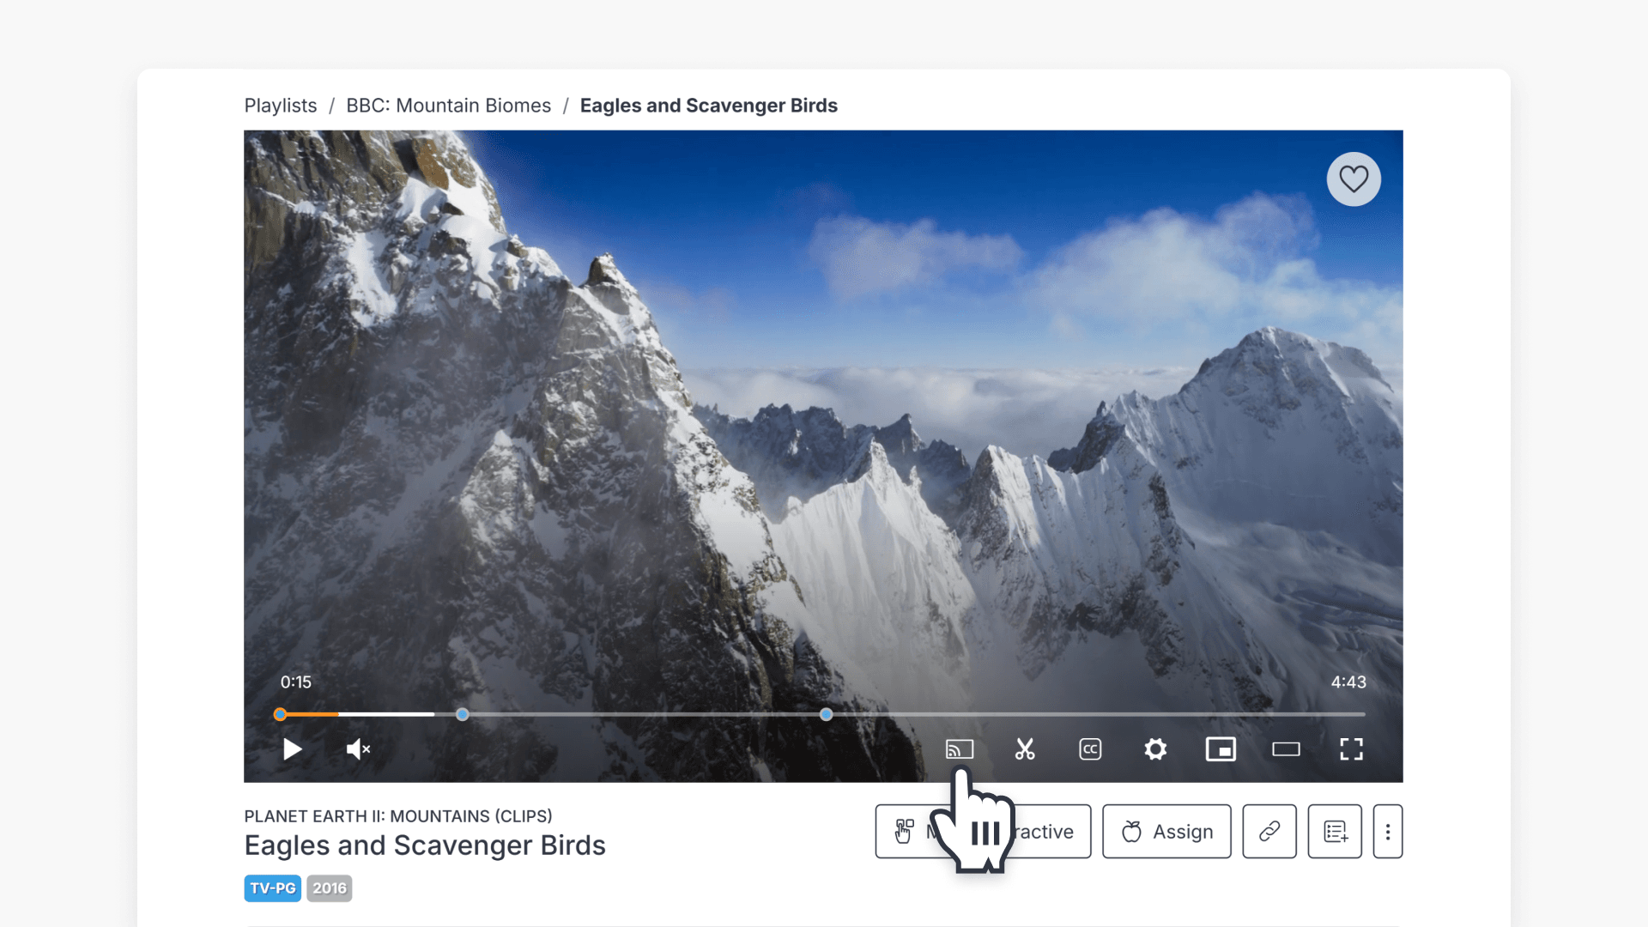Switch to theater mode view
1648x927 pixels.
click(x=1286, y=749)
